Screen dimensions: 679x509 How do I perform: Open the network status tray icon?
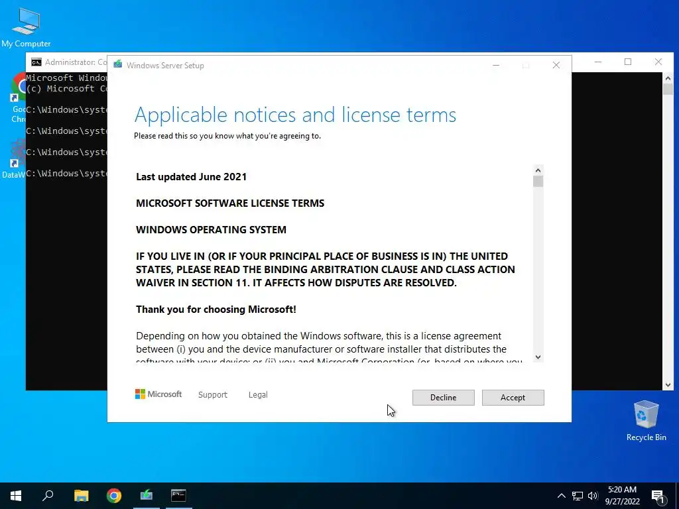point(578,496)
